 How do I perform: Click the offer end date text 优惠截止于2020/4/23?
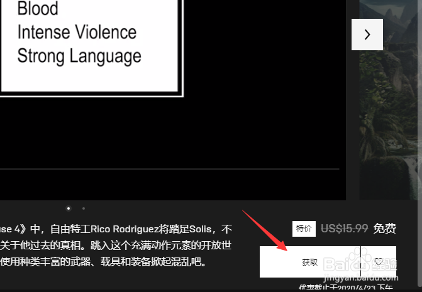tap(347, 288)
